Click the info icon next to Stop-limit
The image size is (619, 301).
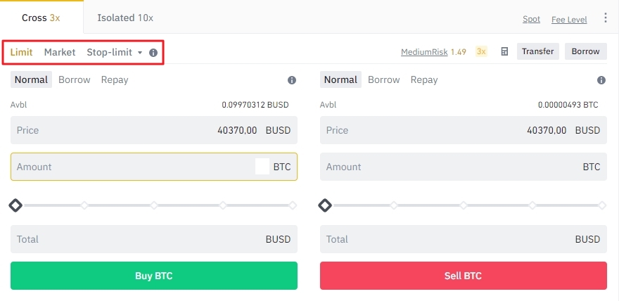tap(153, 53)
